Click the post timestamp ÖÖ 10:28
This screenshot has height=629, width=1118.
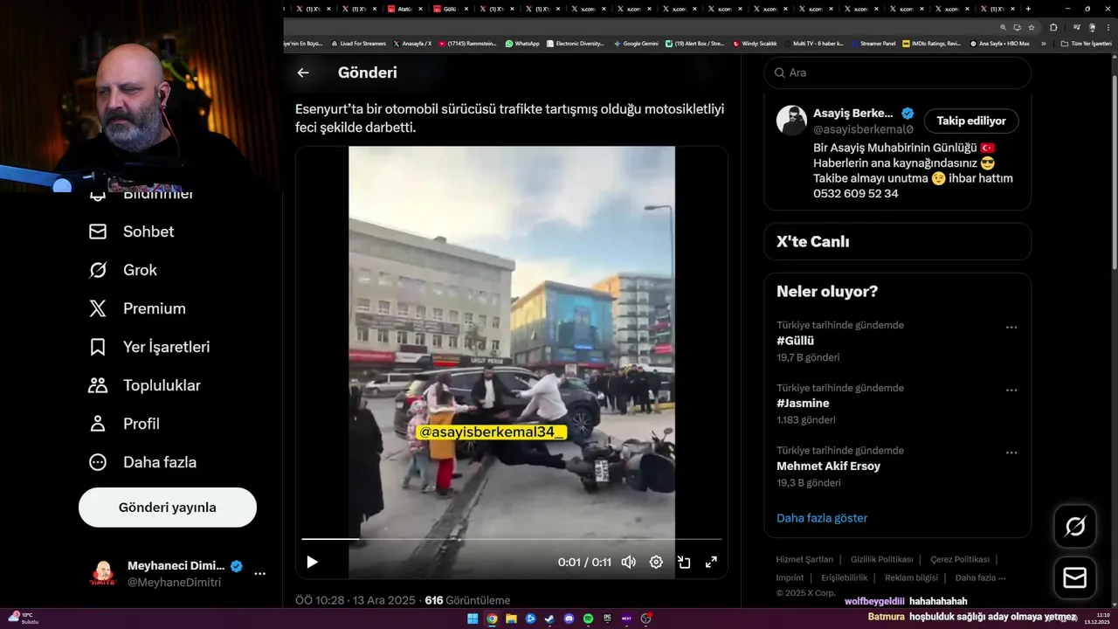tap(355, 600)
